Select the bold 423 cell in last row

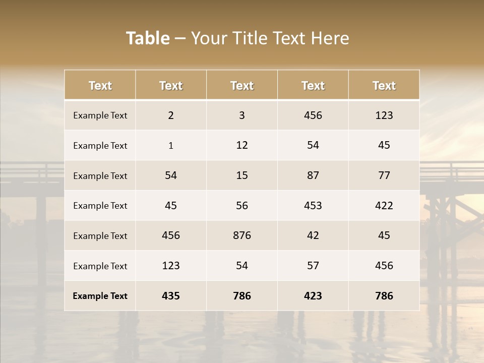click(x=313, y=296)
